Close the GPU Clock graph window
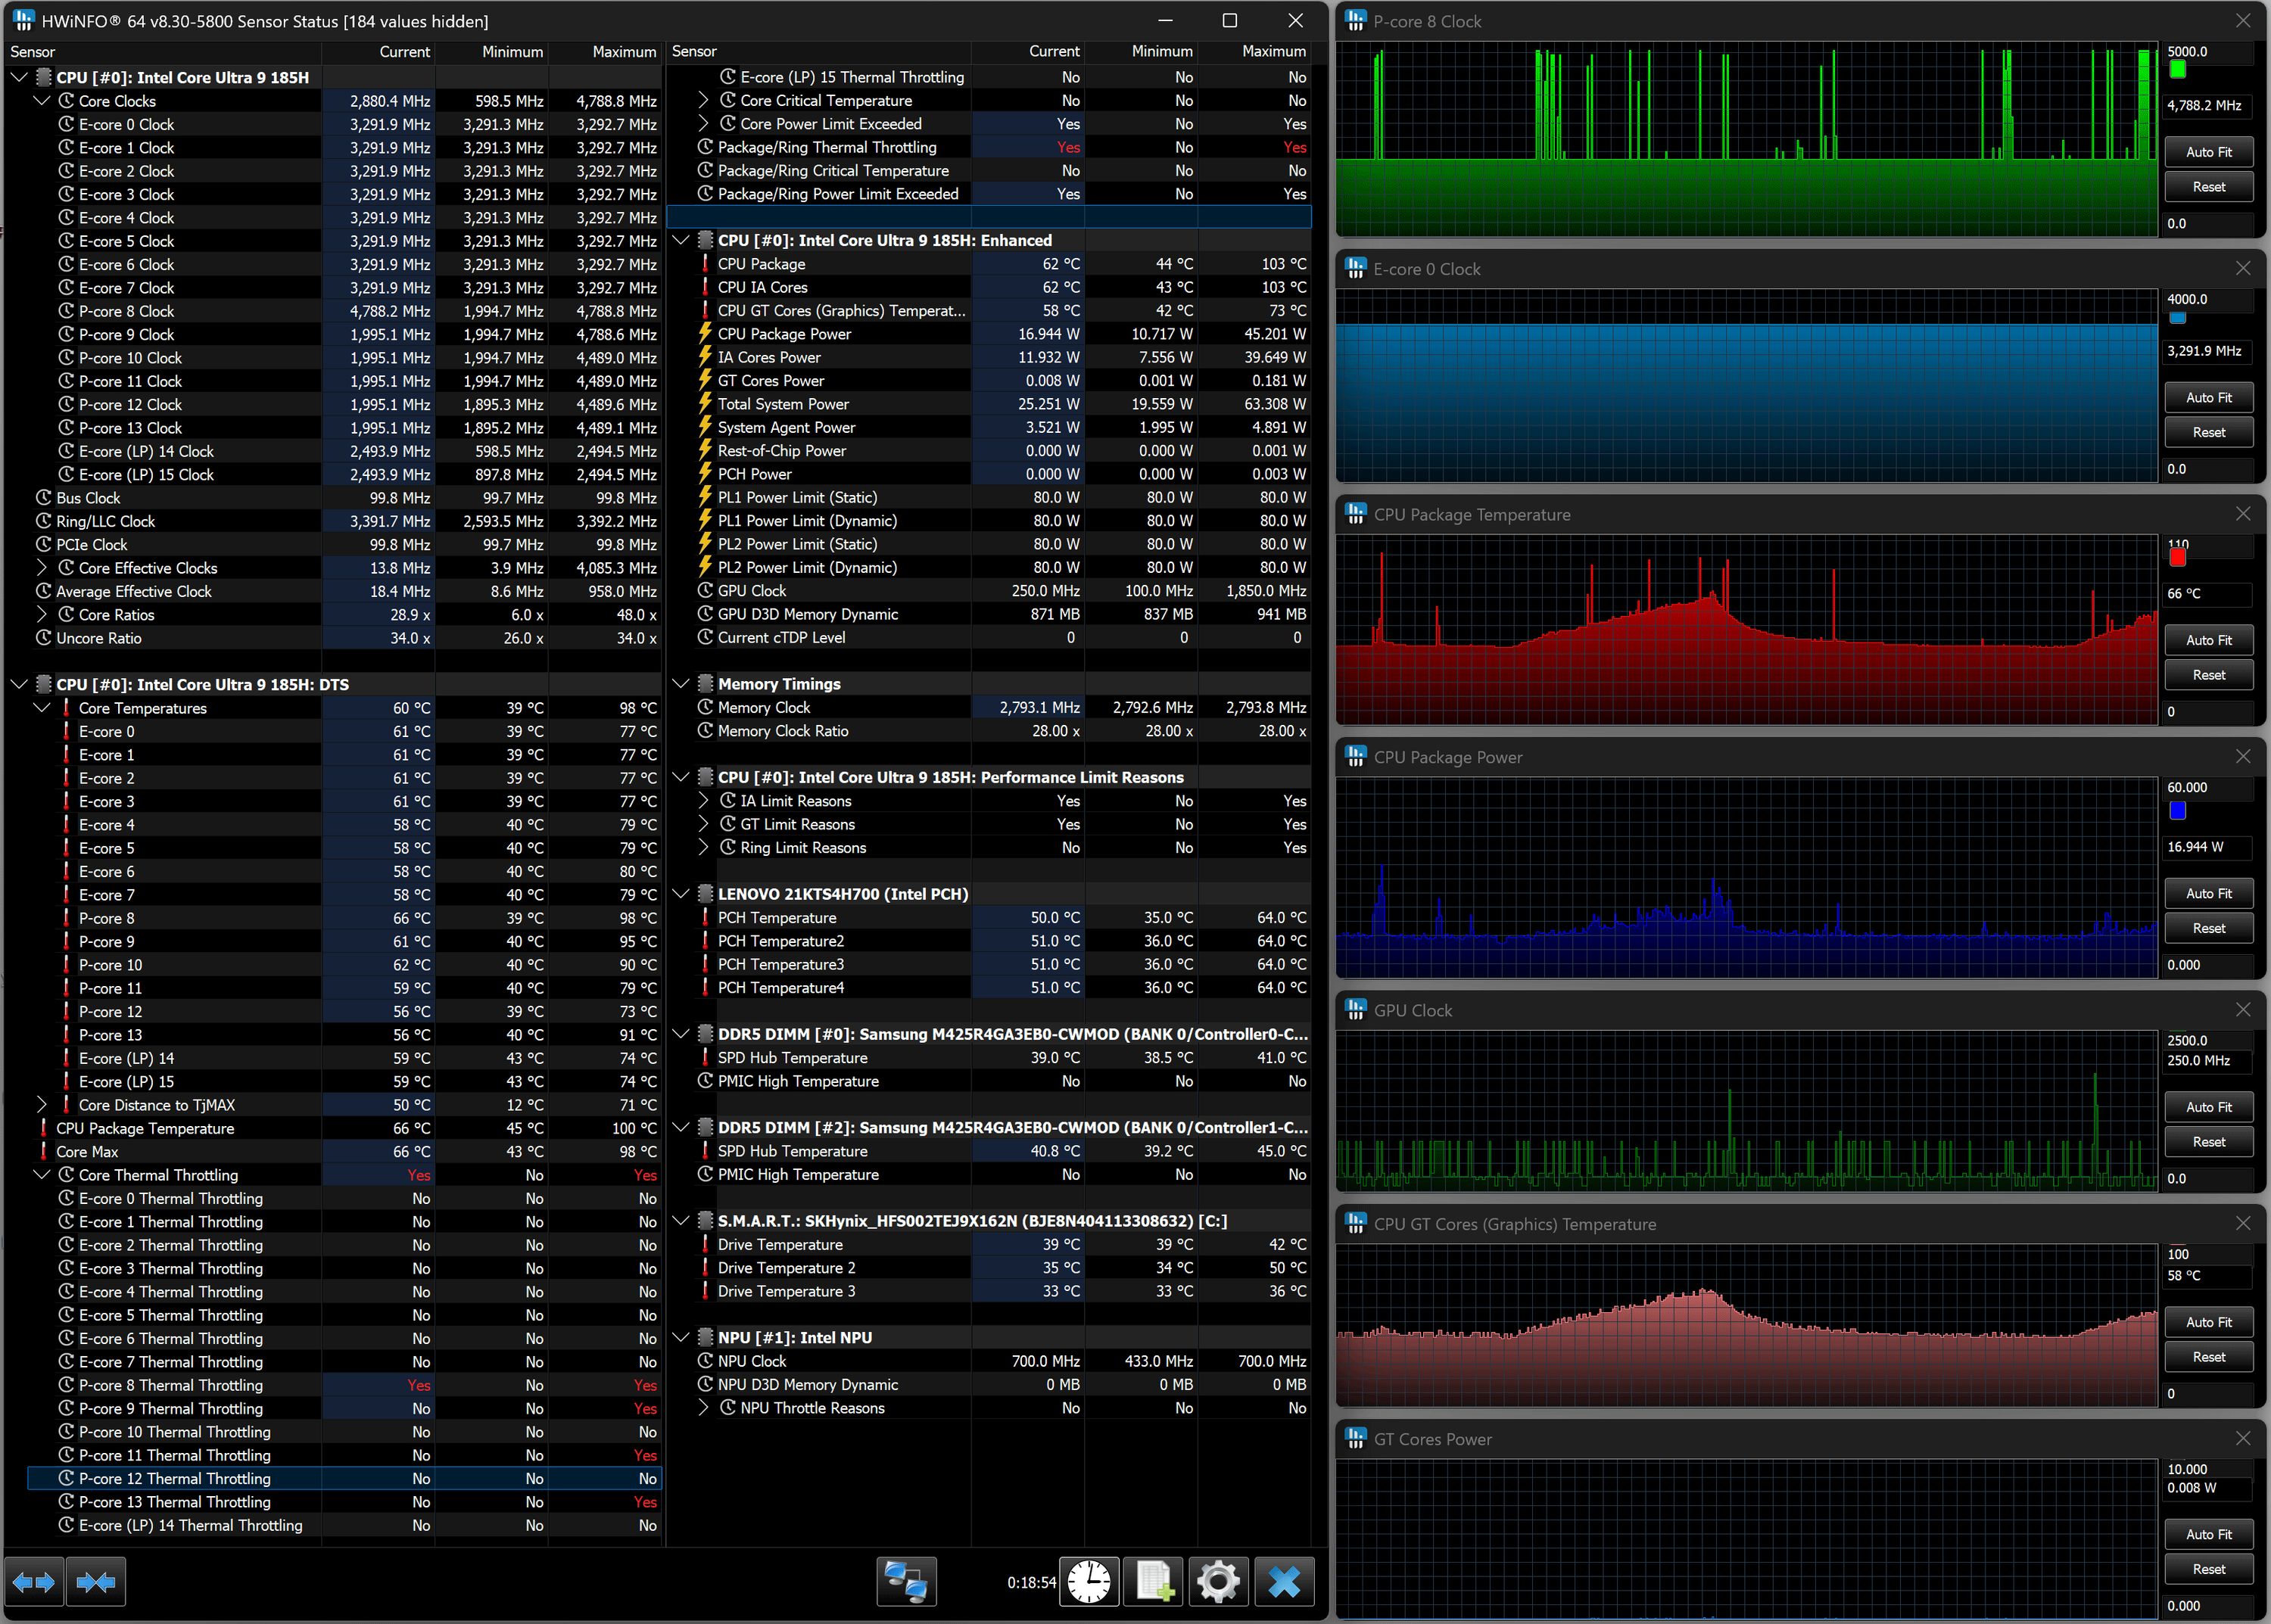 click(x=2242, y=1010)
